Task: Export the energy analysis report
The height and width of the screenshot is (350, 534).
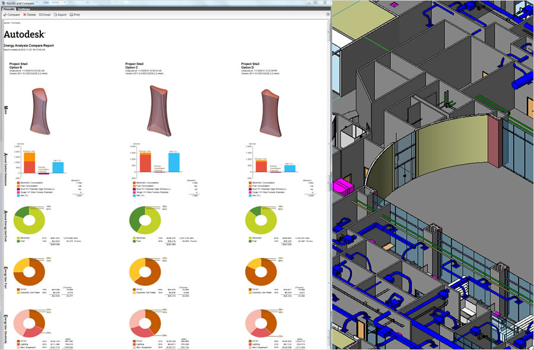Action: click(x=60, y=15)
